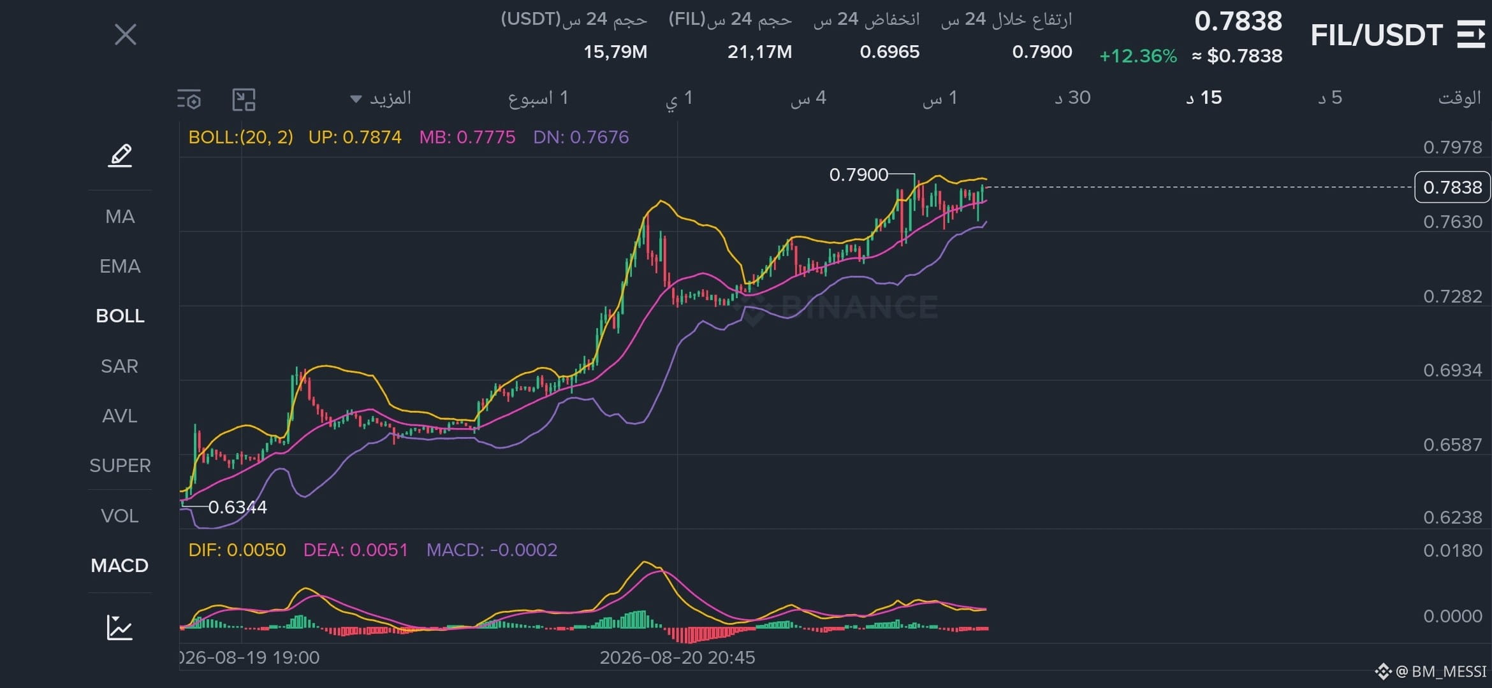Screen dimensions: 1492x688
Task: Select the 1 اسبوع timeframe
Action: pos(538,98)
